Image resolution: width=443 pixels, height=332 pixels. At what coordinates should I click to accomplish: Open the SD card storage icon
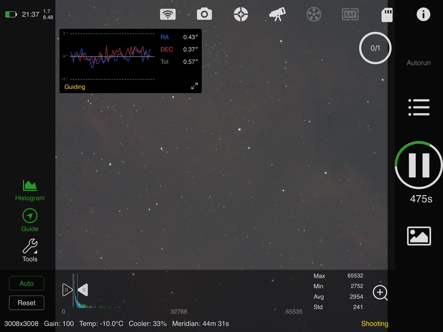387,14
